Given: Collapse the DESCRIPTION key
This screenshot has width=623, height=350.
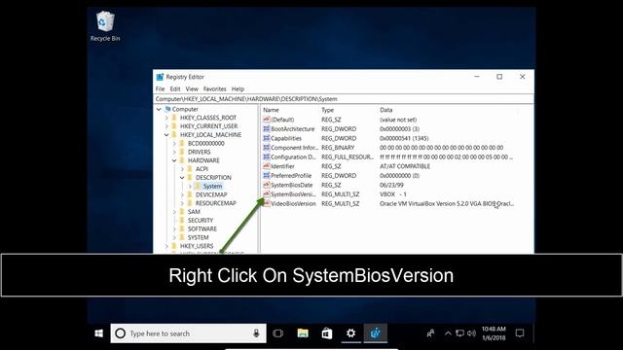Looking at the screenshot, I should pos(182,177).
